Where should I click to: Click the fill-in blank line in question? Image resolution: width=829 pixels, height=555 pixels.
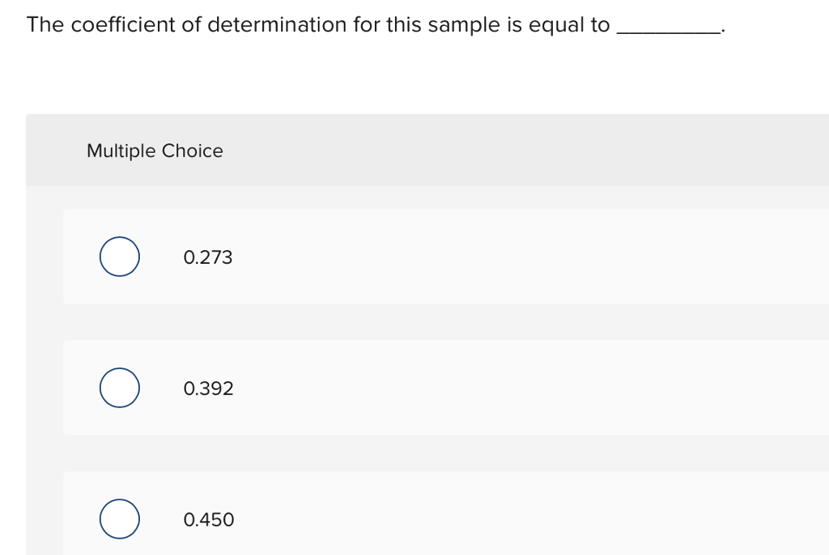click(668, 32)
